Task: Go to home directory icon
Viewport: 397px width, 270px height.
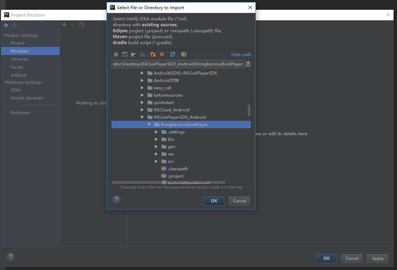Action: [116, 54]
